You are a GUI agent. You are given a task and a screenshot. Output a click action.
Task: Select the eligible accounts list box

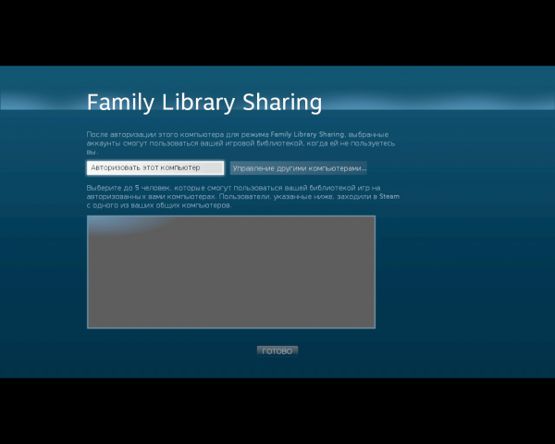click(231, 273)
